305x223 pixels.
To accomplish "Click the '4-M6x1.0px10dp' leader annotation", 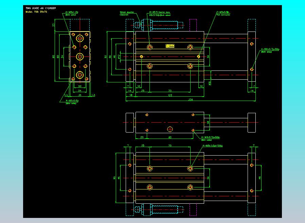I will point(213,146).
